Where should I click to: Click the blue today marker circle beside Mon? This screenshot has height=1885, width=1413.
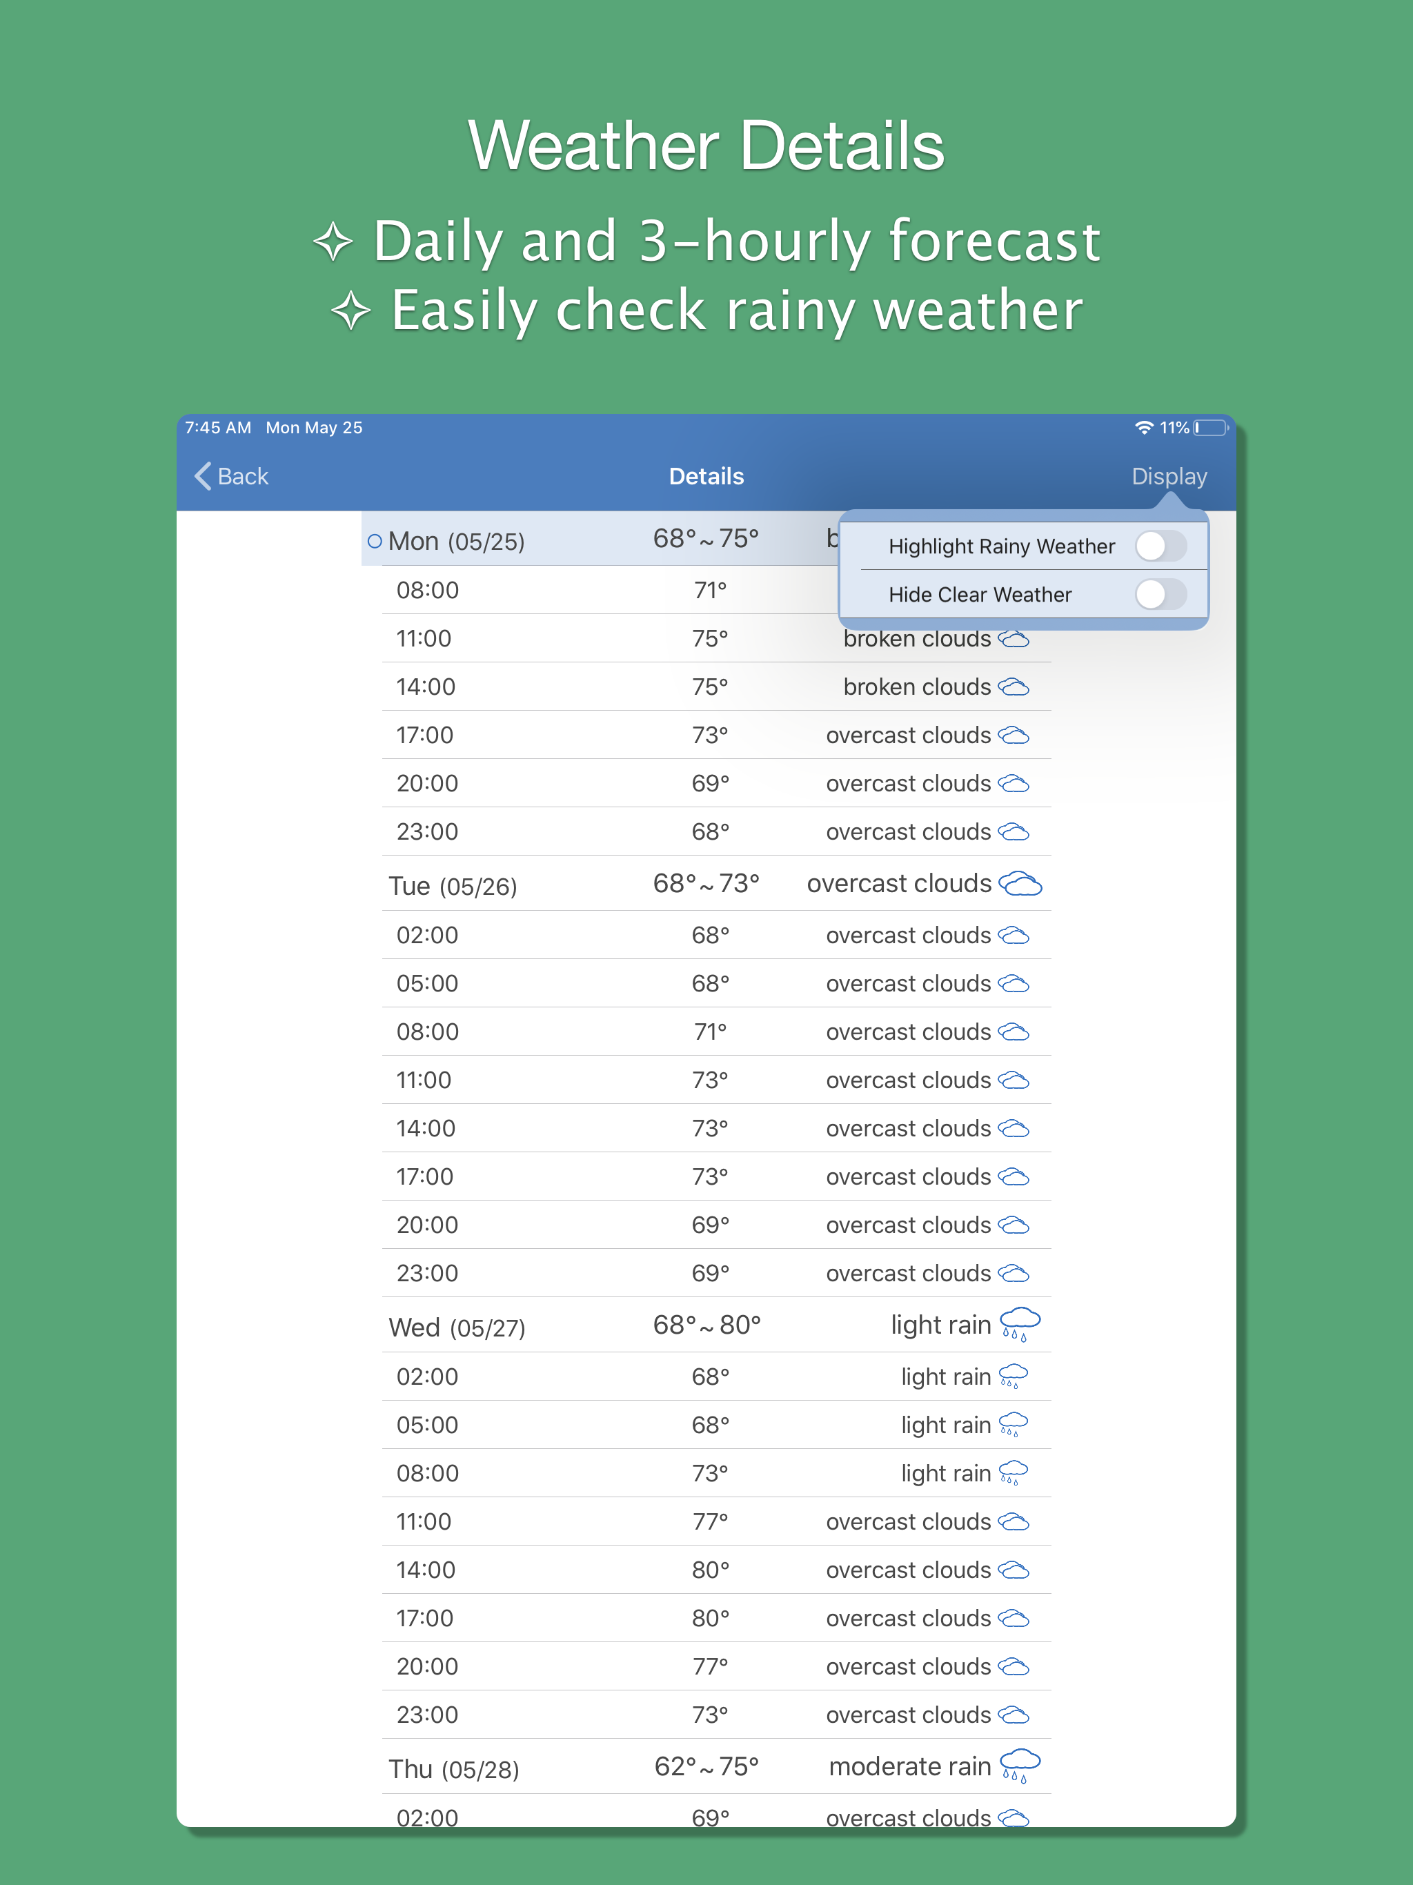pyautogui.click(x=374, y=541)
